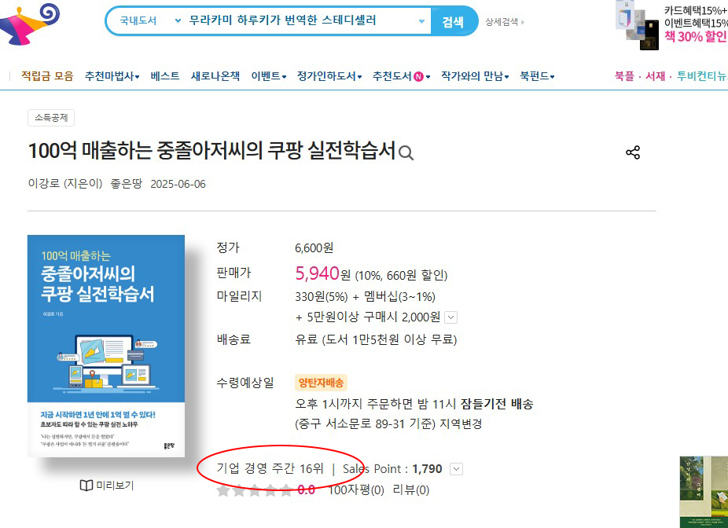Click magnifier icon next to book title
Screen dimensions: 728x528
pyautogui.click(x=406, y=152)
